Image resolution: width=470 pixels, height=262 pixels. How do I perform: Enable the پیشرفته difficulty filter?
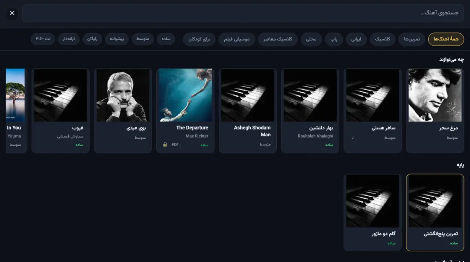tap(117, 39)
